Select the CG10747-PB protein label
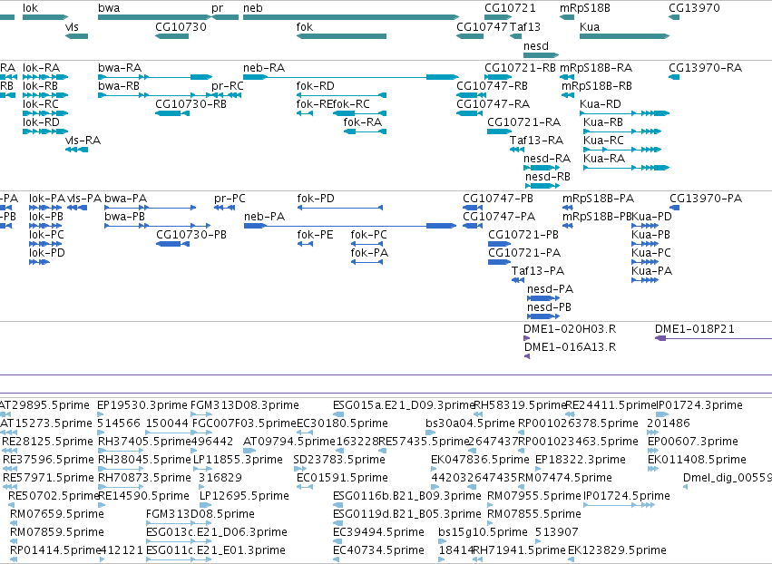 498,199
